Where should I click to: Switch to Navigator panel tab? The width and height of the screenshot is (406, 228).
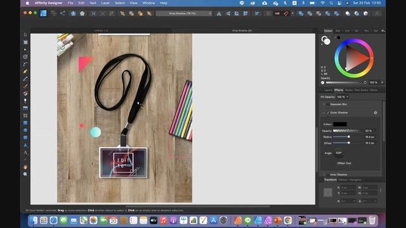pos(355,180)
